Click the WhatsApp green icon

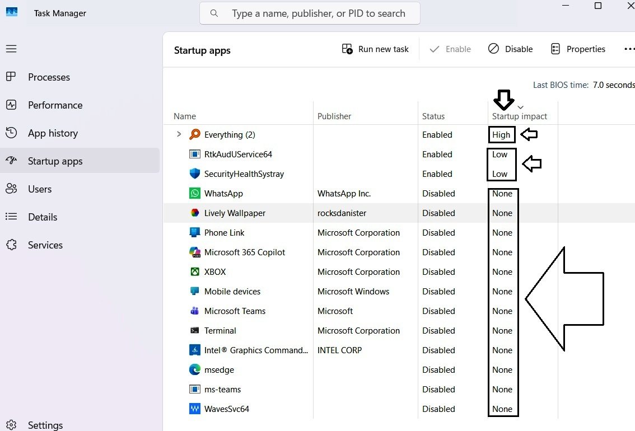click(195, 193)
